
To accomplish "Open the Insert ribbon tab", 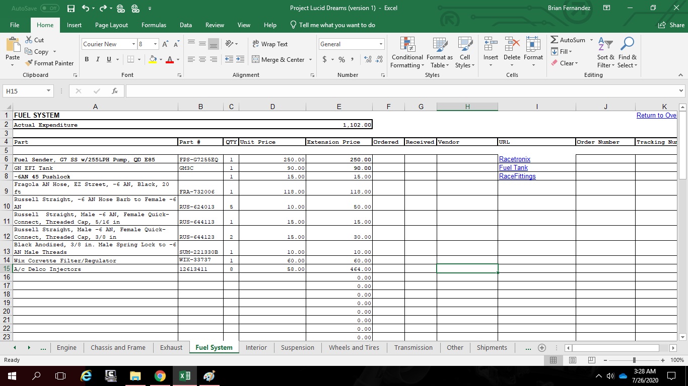I will coord(74,25).
